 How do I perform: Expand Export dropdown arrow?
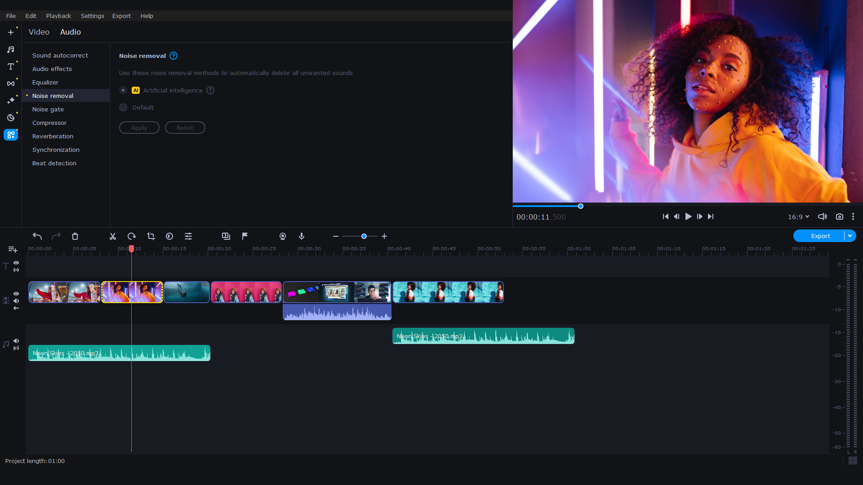(850, 236)
